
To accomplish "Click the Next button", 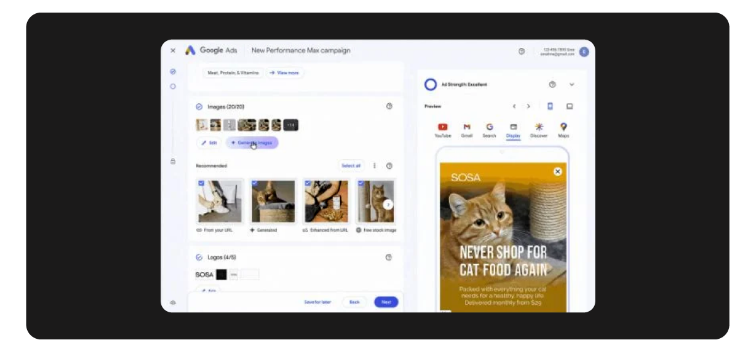I will click(386, 302).
